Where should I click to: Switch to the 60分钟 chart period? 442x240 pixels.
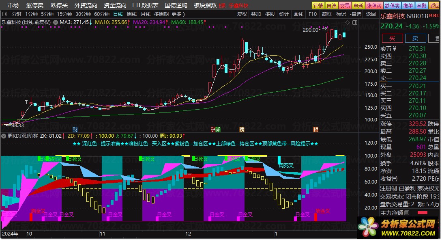click(x=101, y=14)
